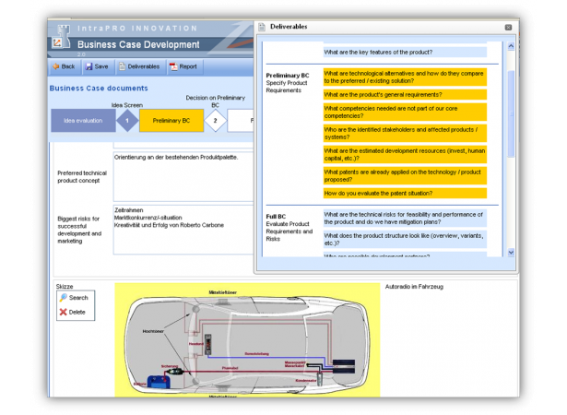Click the Deliverables panel document icon

[262, 27]
